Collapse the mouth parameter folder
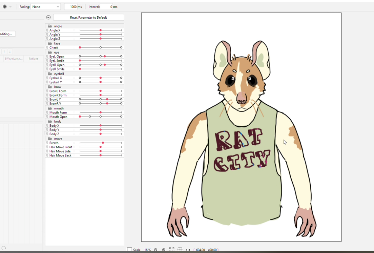The height and width of the screenshot is (253, 374). click(50, 108)
